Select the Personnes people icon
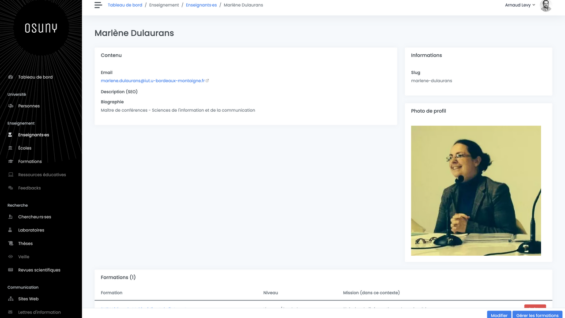The width and height of the screenshot is (565, 318). click(x=10, y=106)
